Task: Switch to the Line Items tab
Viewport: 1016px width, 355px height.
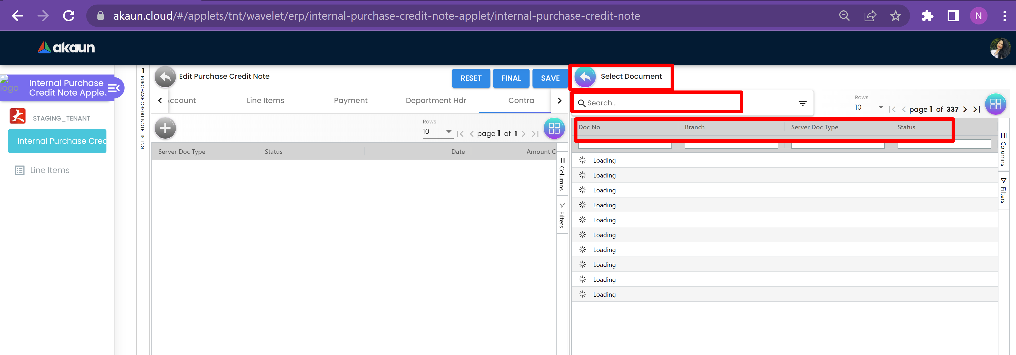Action: 265,101
